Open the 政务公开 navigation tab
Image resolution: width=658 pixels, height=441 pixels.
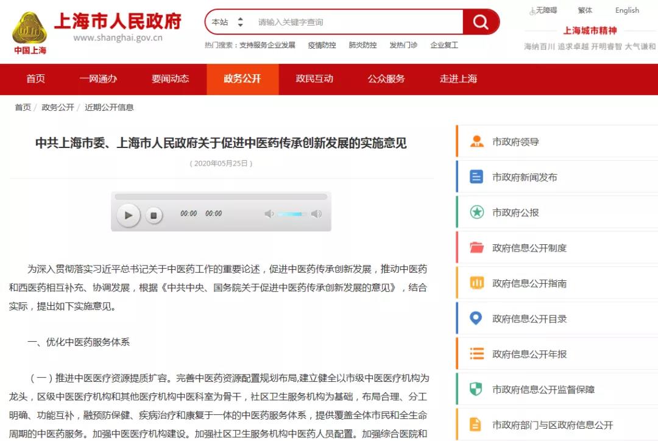[242, 79]
